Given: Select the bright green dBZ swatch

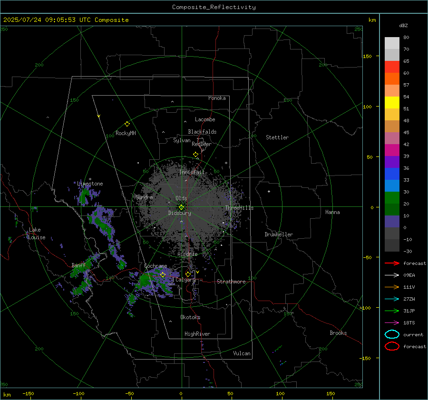Looking at the screenshot, I should 392,198.
